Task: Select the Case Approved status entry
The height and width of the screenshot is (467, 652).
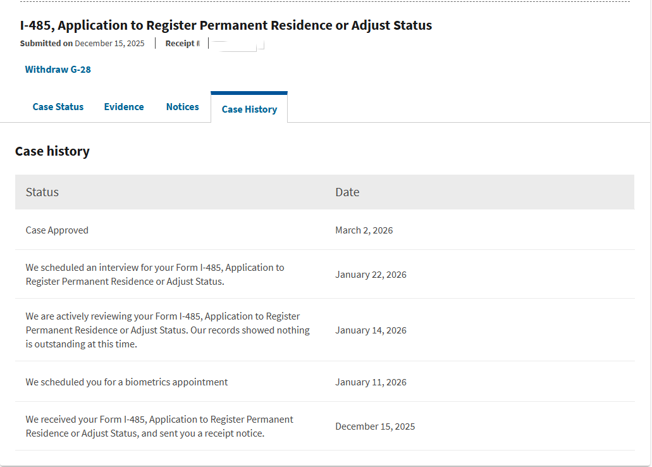Action: 57,230
